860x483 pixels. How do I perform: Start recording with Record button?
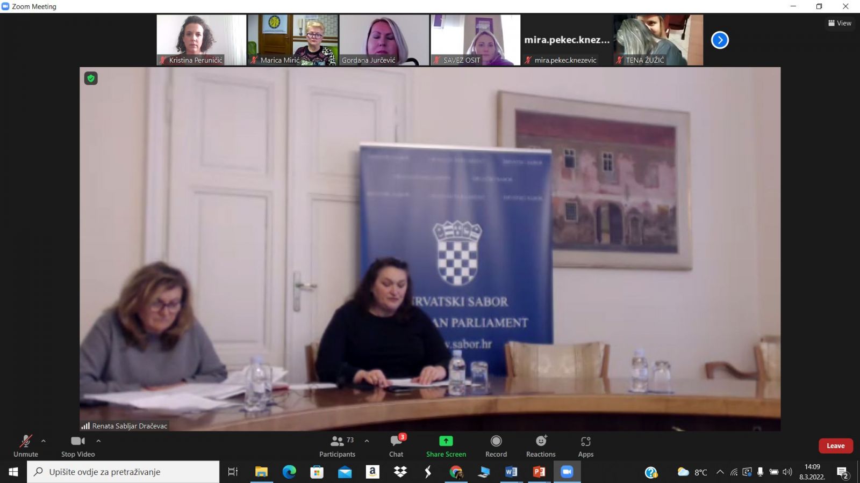click(496, 446)
